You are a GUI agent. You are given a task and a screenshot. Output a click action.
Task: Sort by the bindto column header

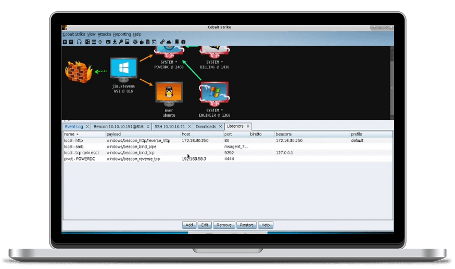coord(262,134)
